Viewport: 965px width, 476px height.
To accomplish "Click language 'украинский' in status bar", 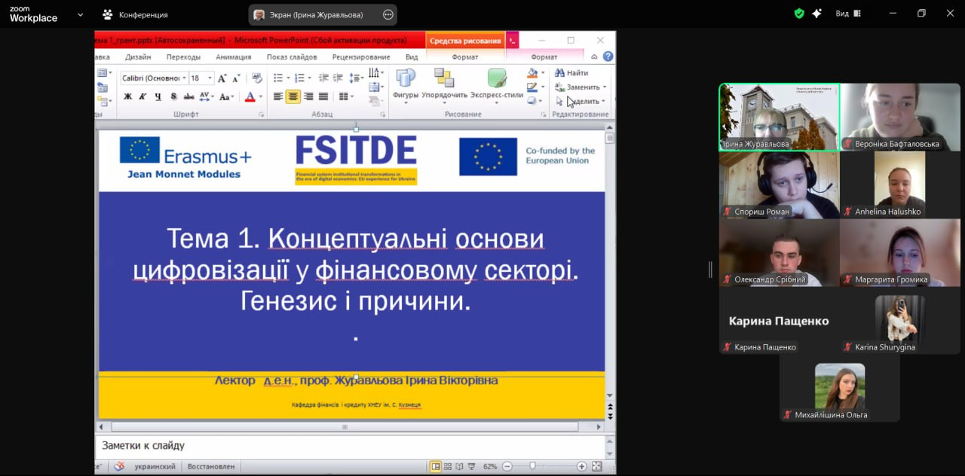I will [x=155, y=466].
